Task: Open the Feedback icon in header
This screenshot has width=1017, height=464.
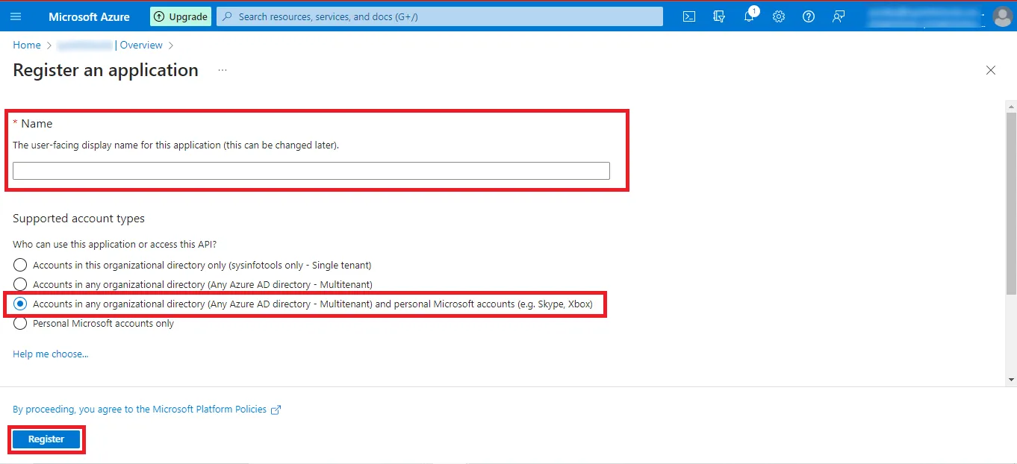Action: (x=839, y=16)
